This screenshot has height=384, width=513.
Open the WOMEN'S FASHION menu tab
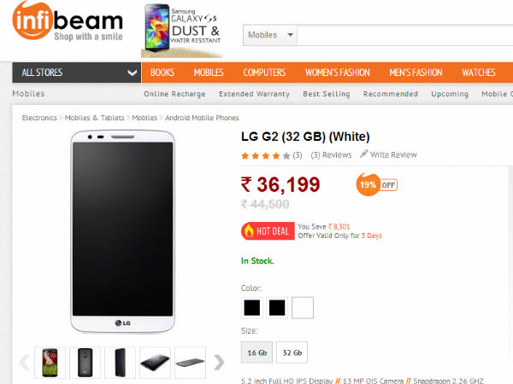click(x=338, y=73)
